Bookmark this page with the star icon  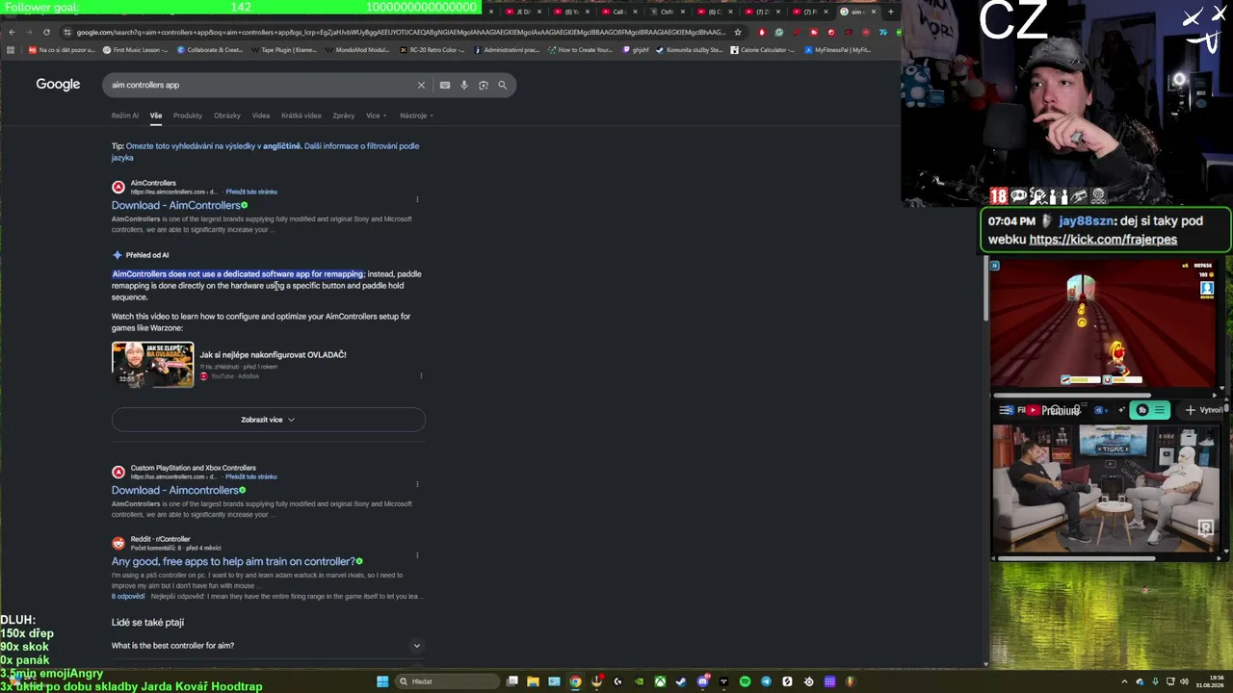click(738, 32)
